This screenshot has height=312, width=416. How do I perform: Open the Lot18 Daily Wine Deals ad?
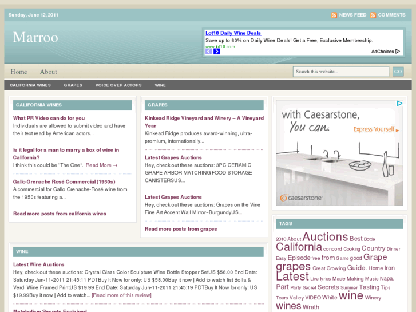coord(233,33)
